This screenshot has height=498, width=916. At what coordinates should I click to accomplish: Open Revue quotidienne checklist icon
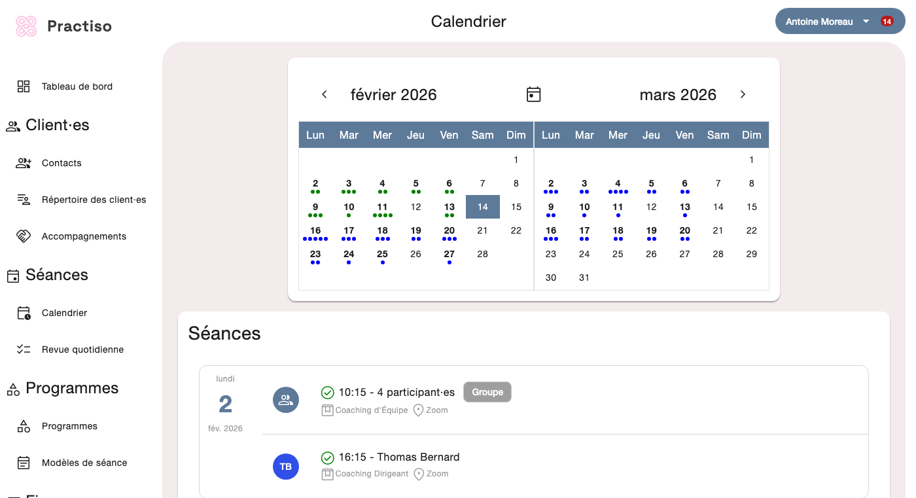(x=24, y=349)
